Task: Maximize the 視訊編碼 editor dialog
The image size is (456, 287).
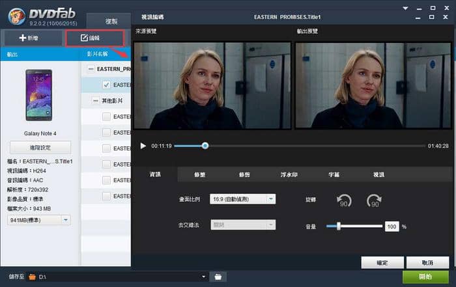Action: 431,17
